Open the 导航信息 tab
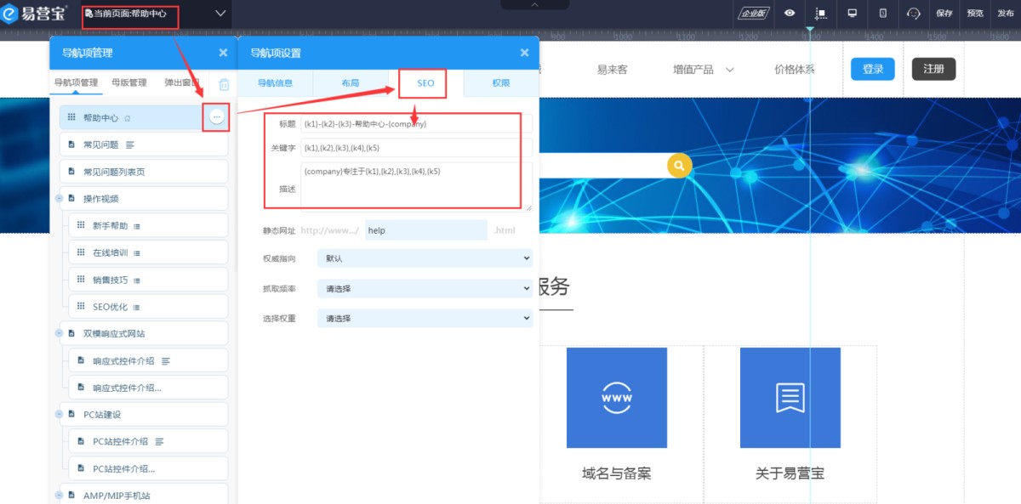 (x=276, y=83)
